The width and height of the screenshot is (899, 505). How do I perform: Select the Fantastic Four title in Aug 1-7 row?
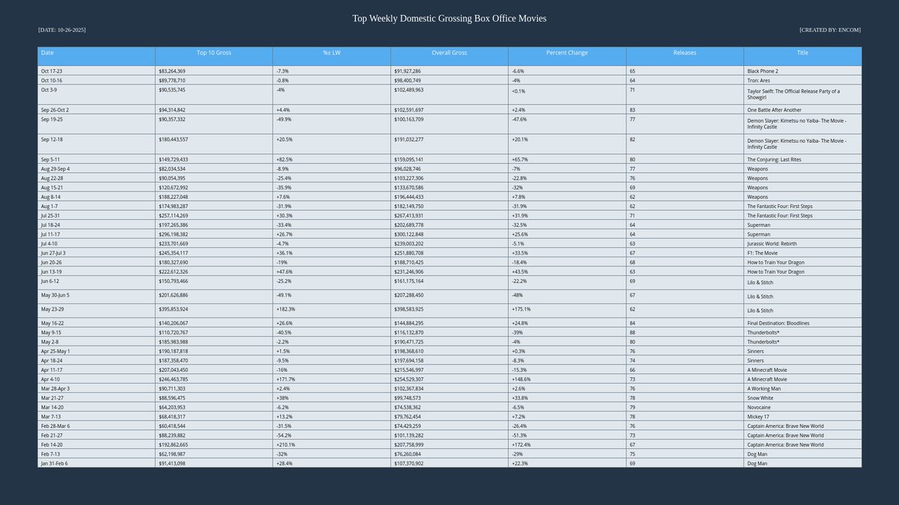coord(802,206)
